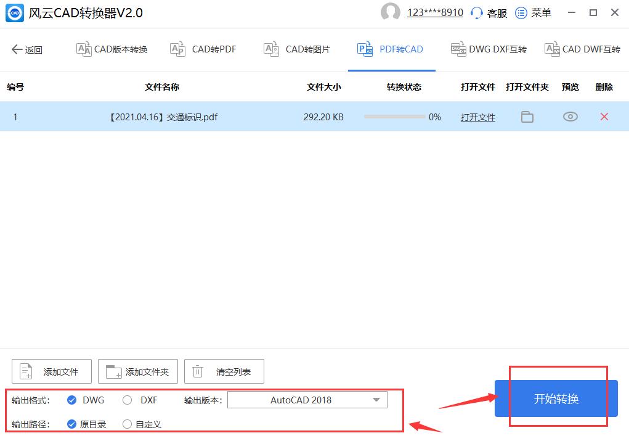Image resolution: width=629 pixels, height=441 pixels.
Task: Click the 编号 column header
Action: point(15,87)
